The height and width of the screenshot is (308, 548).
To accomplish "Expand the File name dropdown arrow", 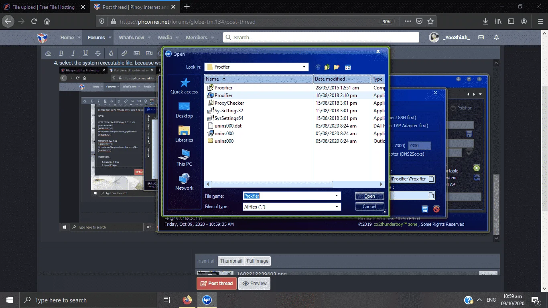I will click(x=337, y=196).
